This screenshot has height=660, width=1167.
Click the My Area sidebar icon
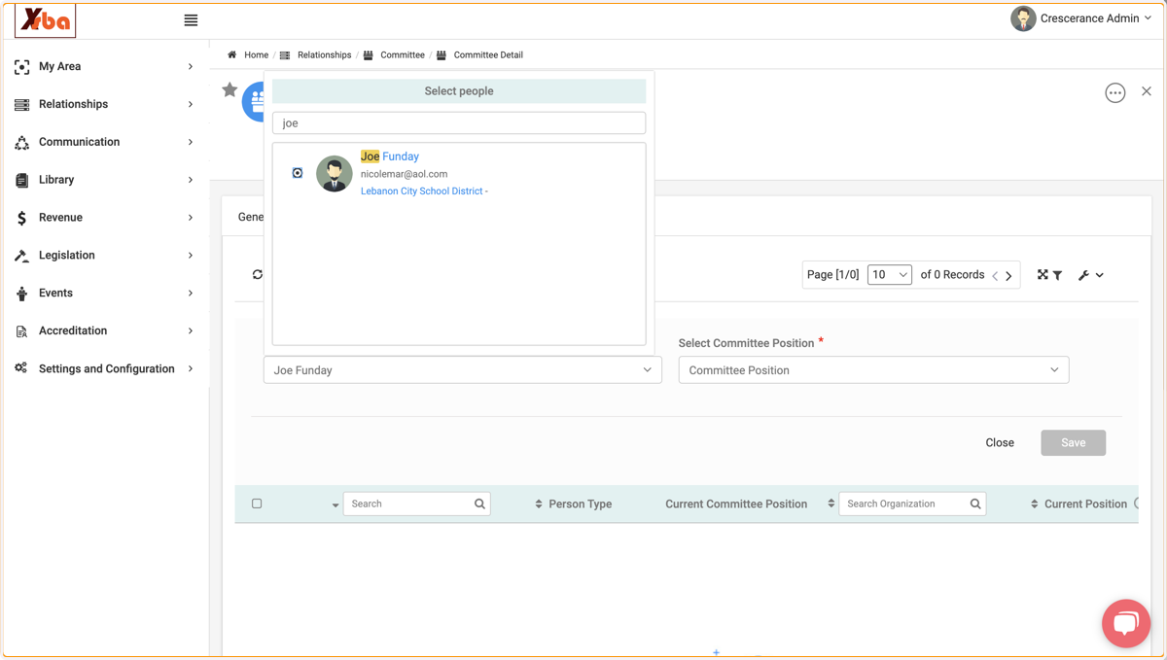click(21, 66)
